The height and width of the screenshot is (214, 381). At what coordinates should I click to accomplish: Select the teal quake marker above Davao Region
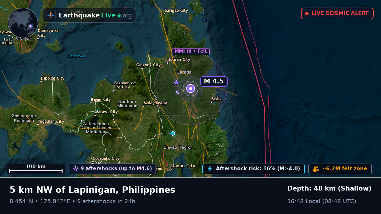[173, 133]
